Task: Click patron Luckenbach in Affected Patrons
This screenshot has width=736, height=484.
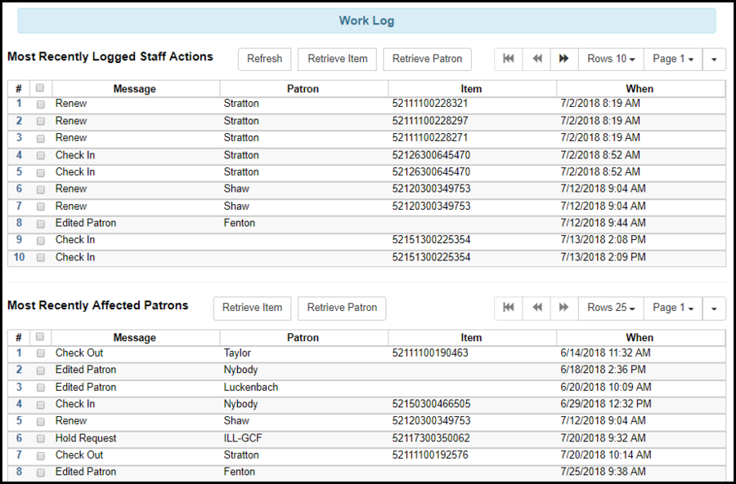Action: (251, 388)
